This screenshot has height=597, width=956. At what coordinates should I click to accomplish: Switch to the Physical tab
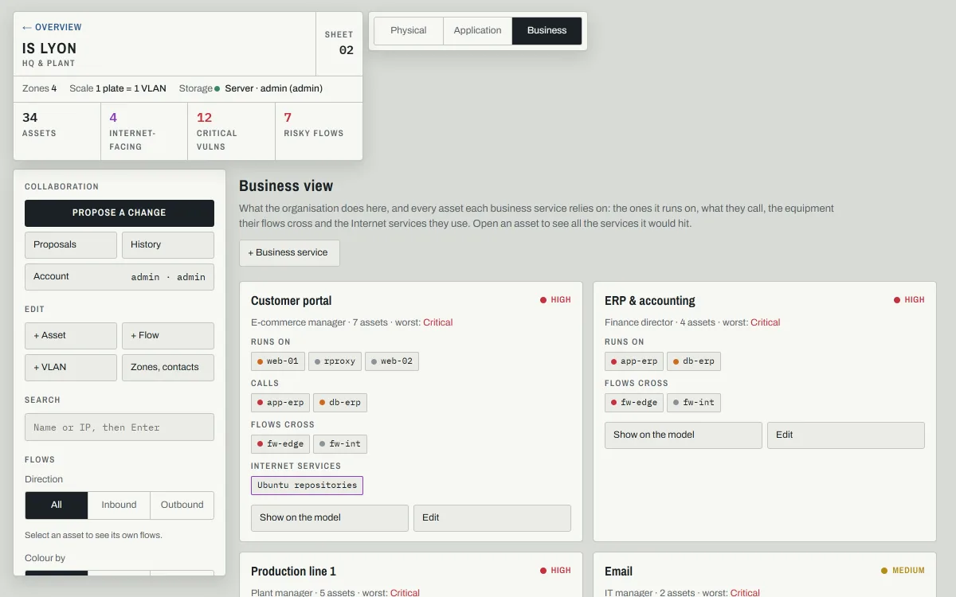pos(409,31)
